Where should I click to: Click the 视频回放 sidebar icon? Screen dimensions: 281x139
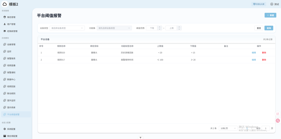coord(5,86)
